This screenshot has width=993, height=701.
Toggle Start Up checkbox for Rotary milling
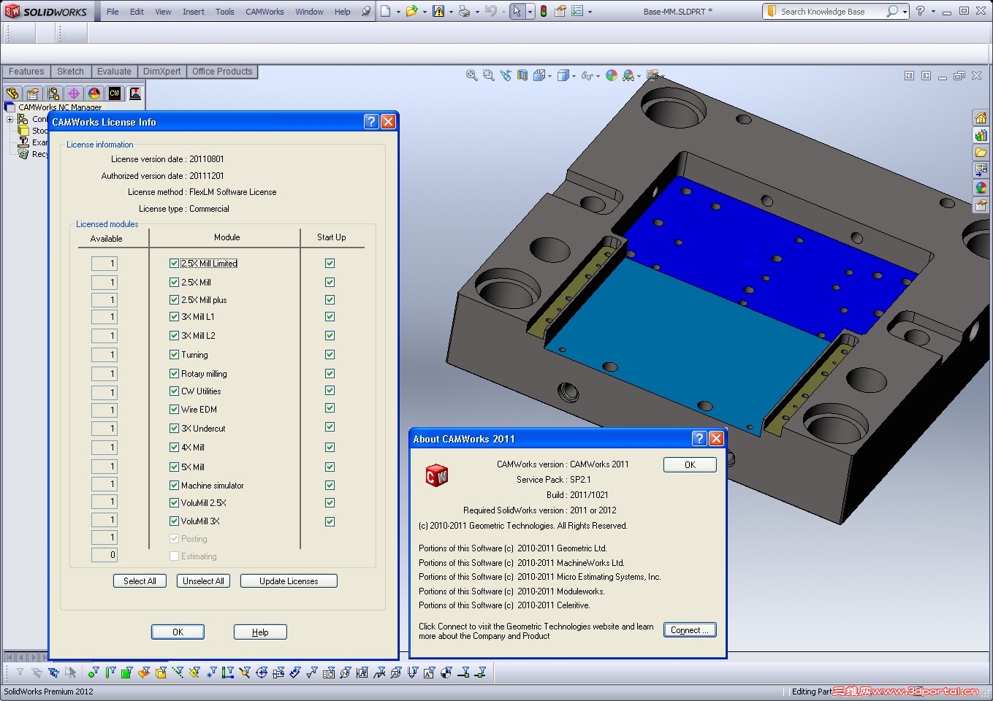(330, 373)
